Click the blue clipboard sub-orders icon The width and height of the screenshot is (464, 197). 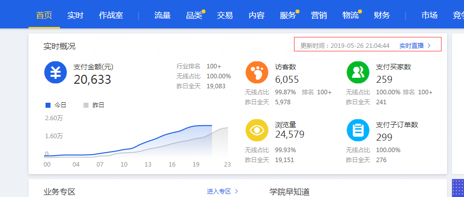coord(358,130)
